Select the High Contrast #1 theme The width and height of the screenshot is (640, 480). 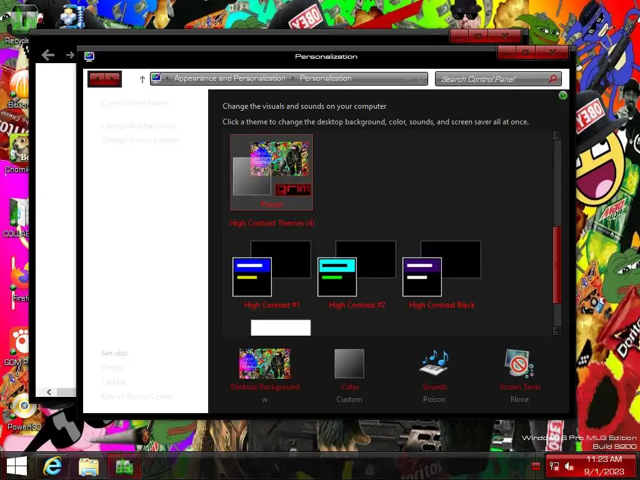pos(272,275)
